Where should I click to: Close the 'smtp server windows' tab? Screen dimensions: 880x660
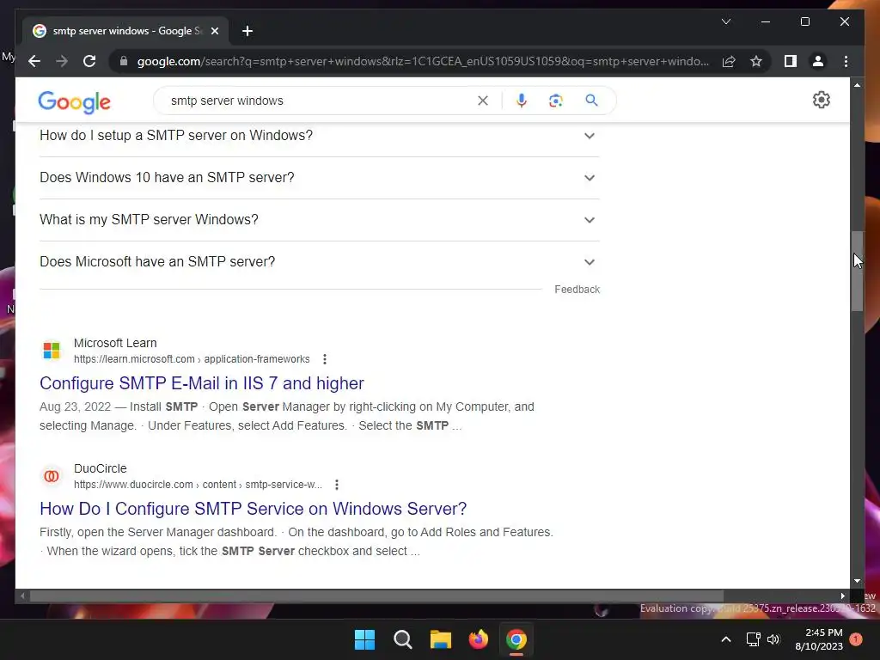point(214,31)
